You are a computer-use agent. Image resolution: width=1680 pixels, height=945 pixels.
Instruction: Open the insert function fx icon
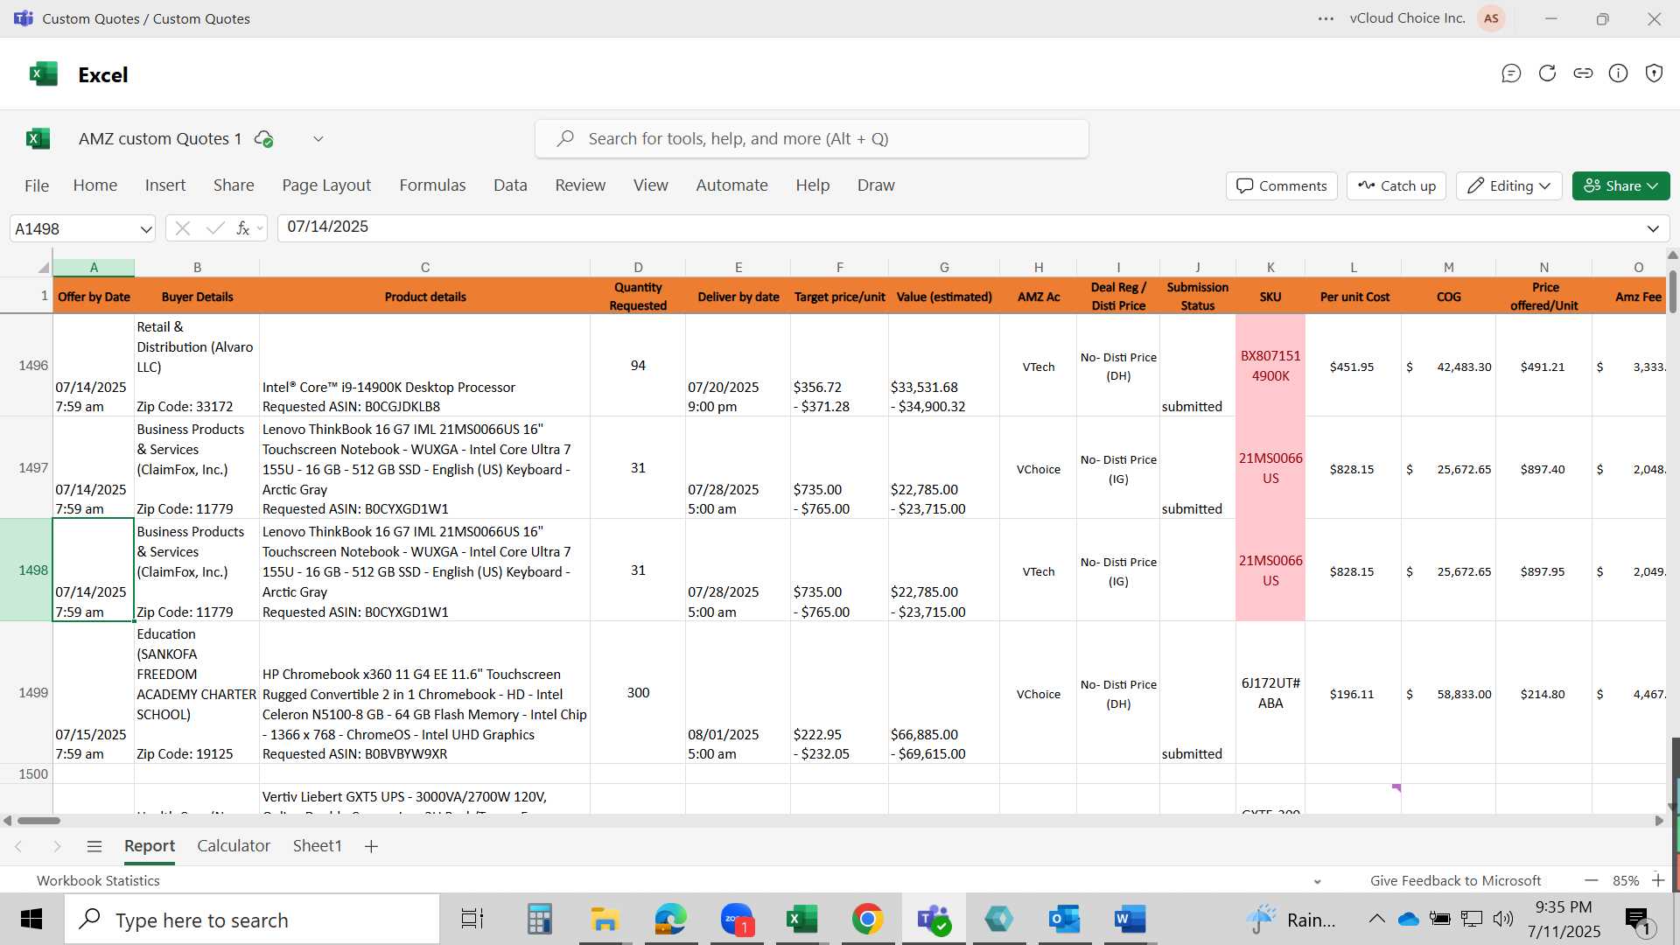242,228
